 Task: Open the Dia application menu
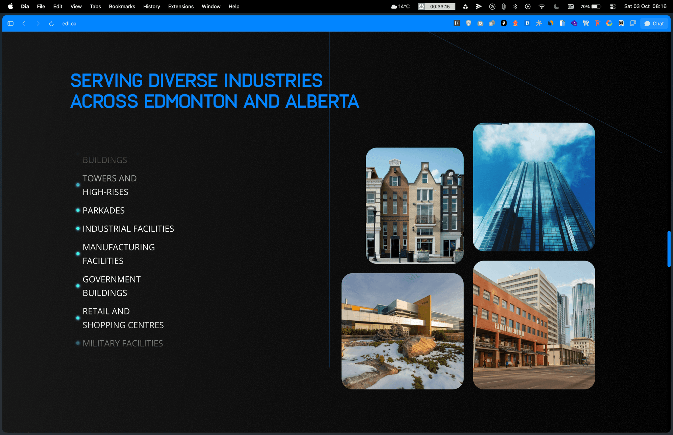tap(25, 7)
